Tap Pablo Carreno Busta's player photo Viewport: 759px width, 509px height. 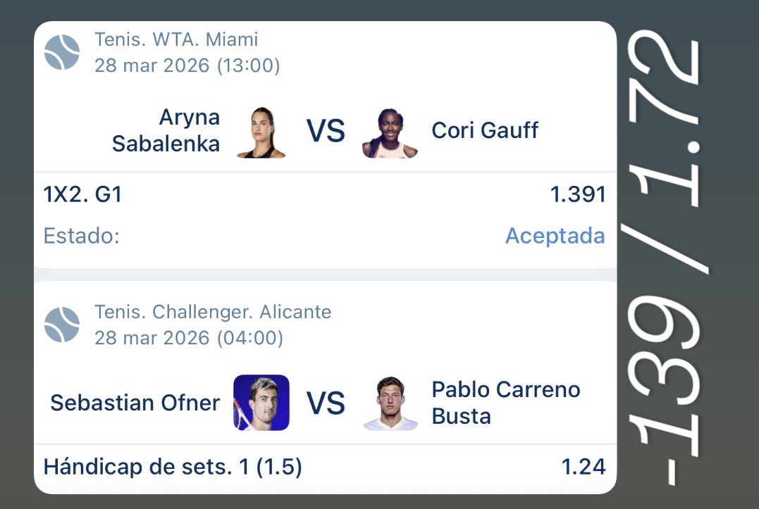click(x=390, y=403)
